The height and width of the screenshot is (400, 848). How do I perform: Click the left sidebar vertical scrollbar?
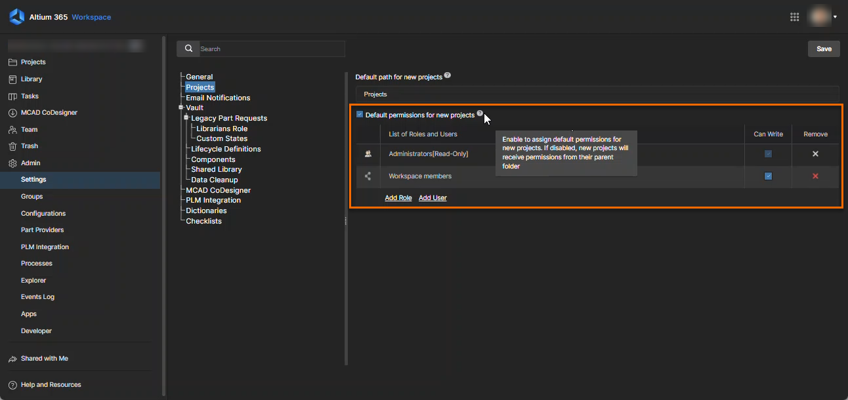163,216
